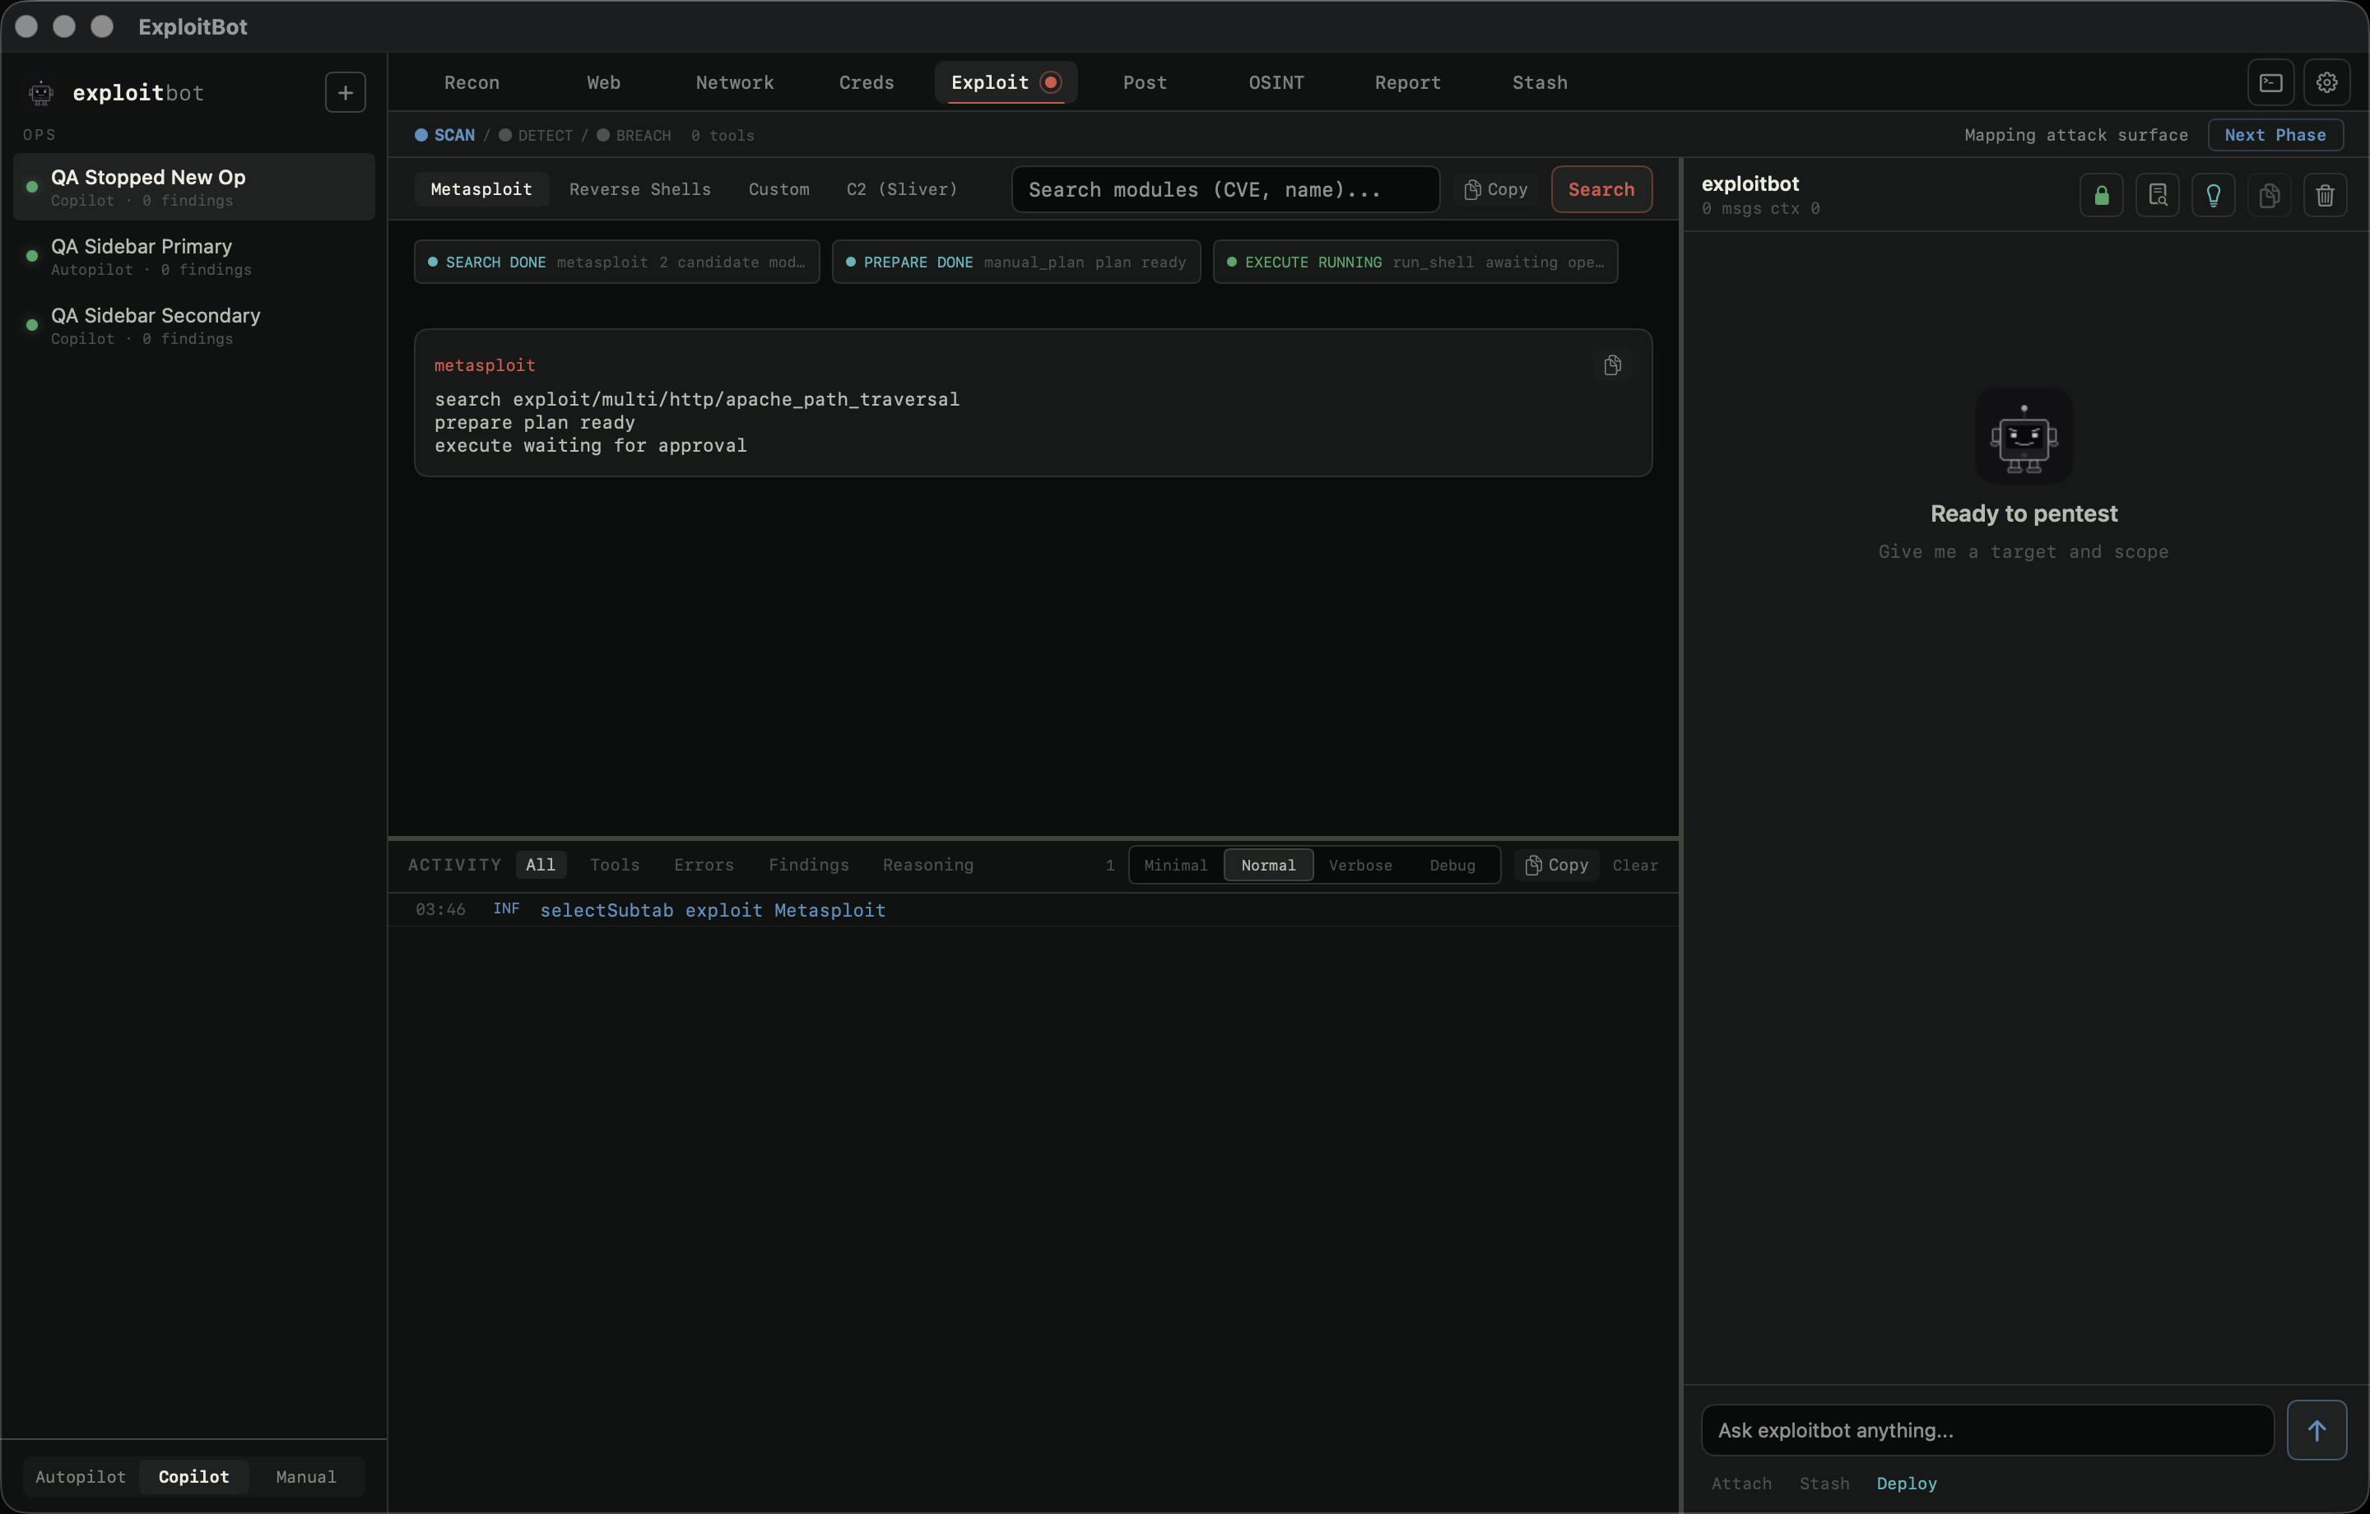The width and height of the screenshot is (2370, 1514).
Task: Select the QA Sidebar Secondary op
Action: [x=194, y=325]
